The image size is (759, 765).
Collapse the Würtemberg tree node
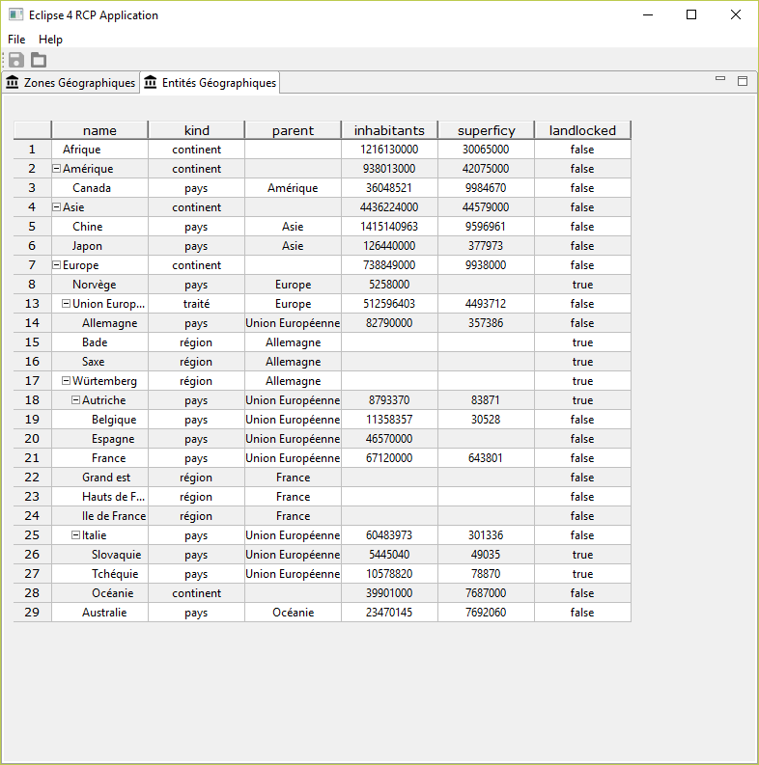click(66, 380)
